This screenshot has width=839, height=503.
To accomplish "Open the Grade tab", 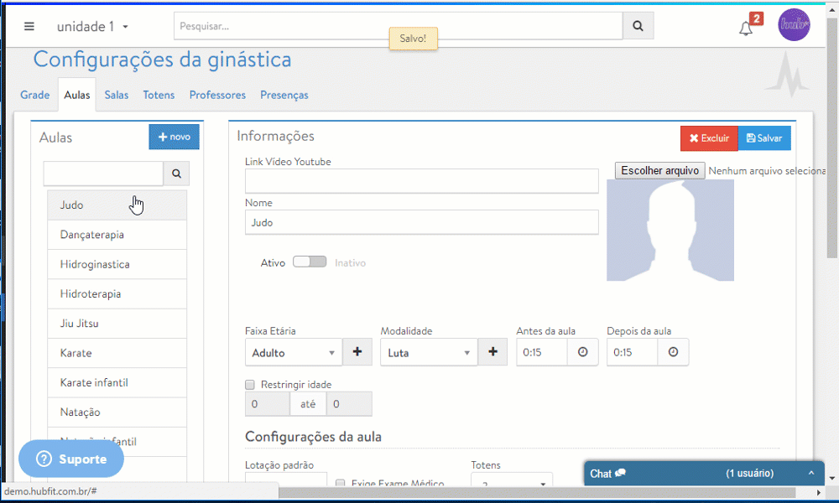I will pos(34,95).
